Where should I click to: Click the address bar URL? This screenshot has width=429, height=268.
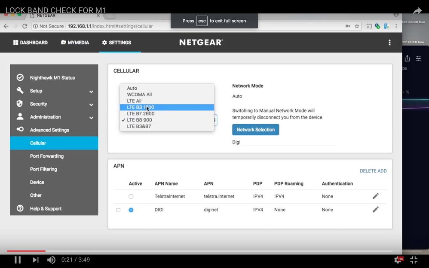pyautogui.click(x=110, y=26)
